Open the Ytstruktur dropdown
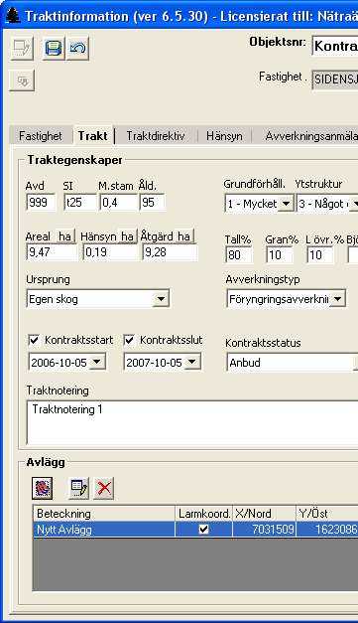 point(354,204)
